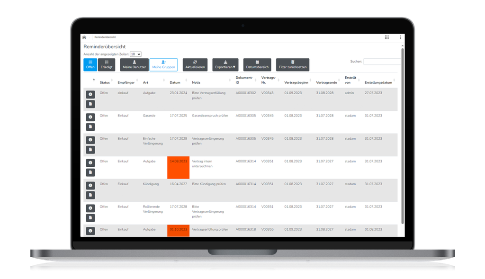Open the three-dot options menu
Screen dimensions: 485x279
click(x=400, y=37)
